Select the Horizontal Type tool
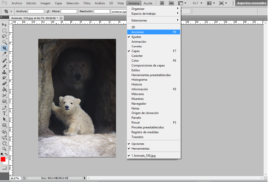 4,113
